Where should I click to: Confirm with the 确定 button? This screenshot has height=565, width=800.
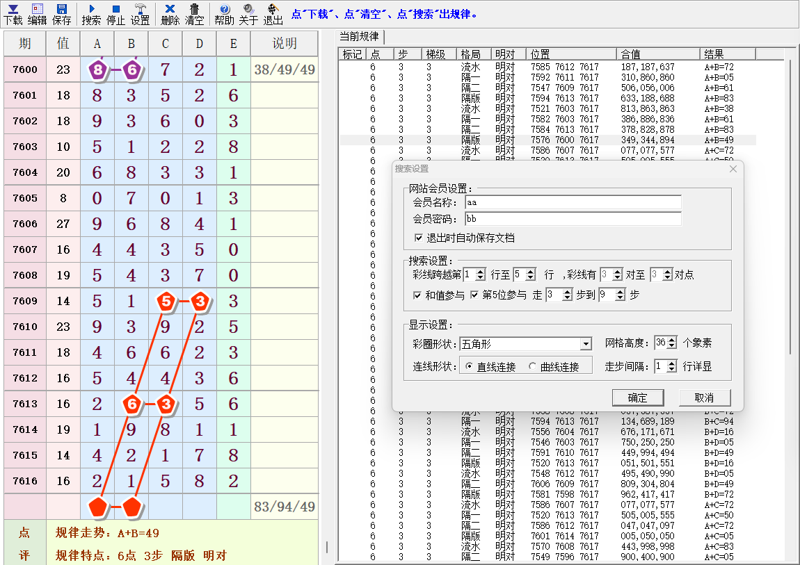point(638,398)
